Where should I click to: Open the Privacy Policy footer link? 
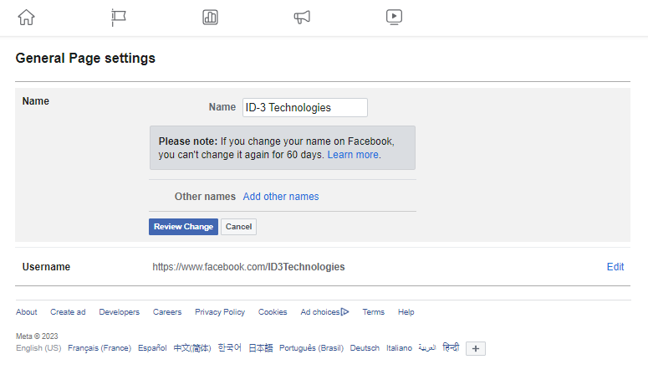[x=220, y=311]
